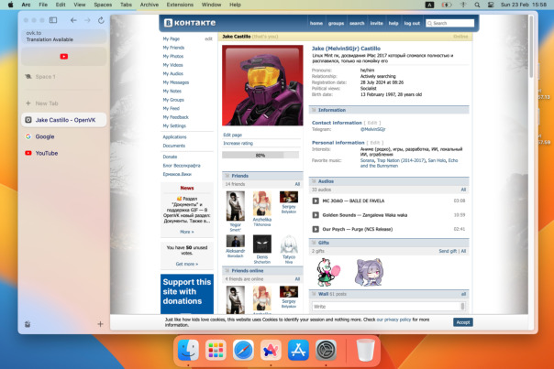Accept the cookies notice
Image resolution: width=554 pixels, height=369 pixels.
click(x=463, y=322)
